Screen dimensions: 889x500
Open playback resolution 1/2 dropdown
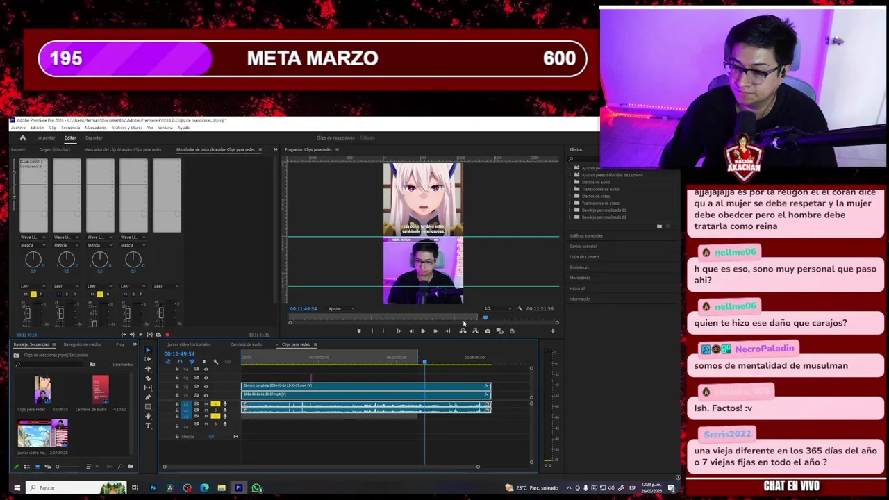pos(498,308)
